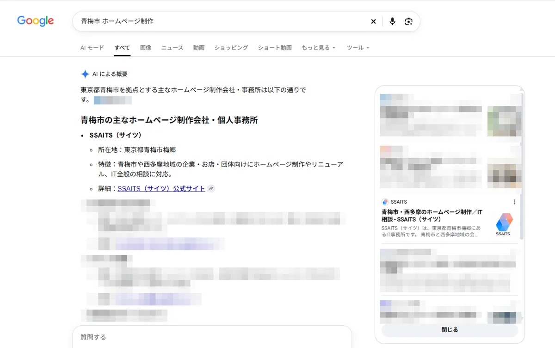Select the text 所在地：東京都青梅市梅郷
The height and width of the screenshot is (348, 555).
coord(137,150)
